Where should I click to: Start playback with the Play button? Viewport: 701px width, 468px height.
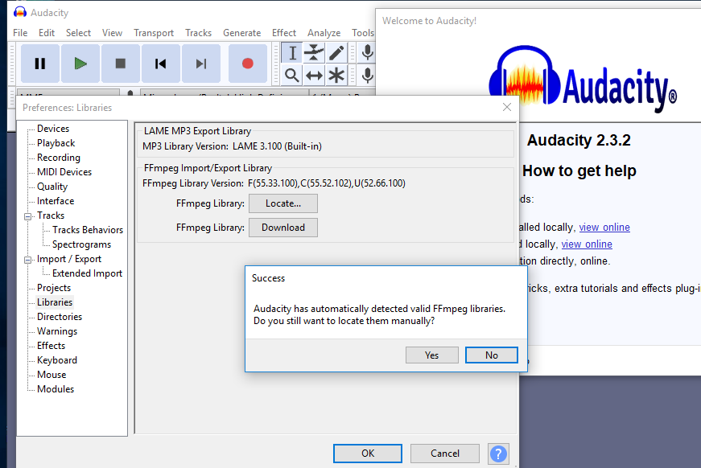click(80, 64)
